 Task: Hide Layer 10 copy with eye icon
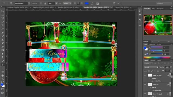point(145,75)
